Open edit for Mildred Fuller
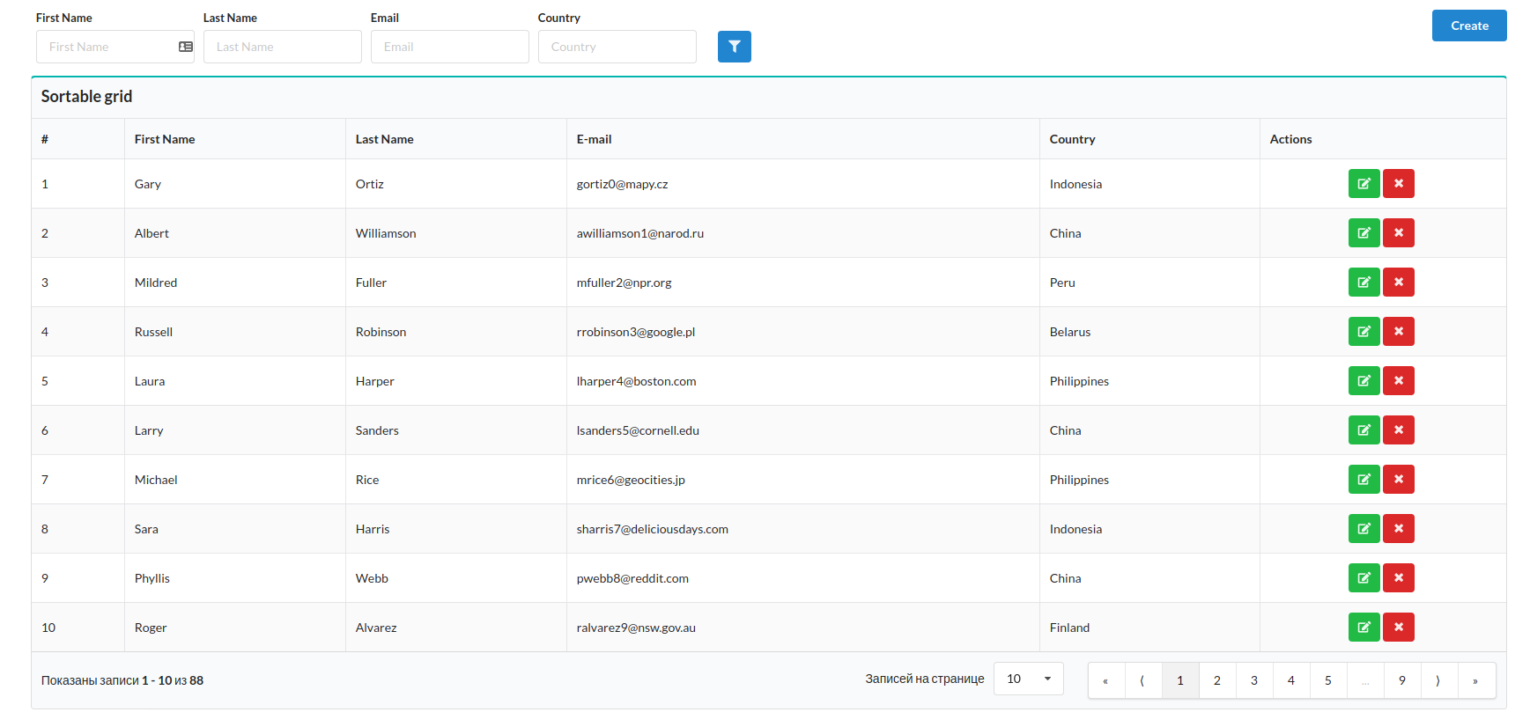This screenshot has height=727, width=1530. point(1364,283)
